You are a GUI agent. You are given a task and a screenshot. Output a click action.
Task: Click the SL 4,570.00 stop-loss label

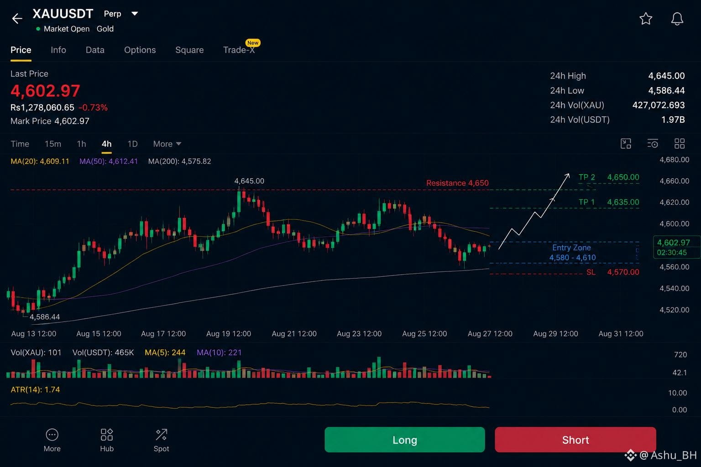[x=612, y=272]
